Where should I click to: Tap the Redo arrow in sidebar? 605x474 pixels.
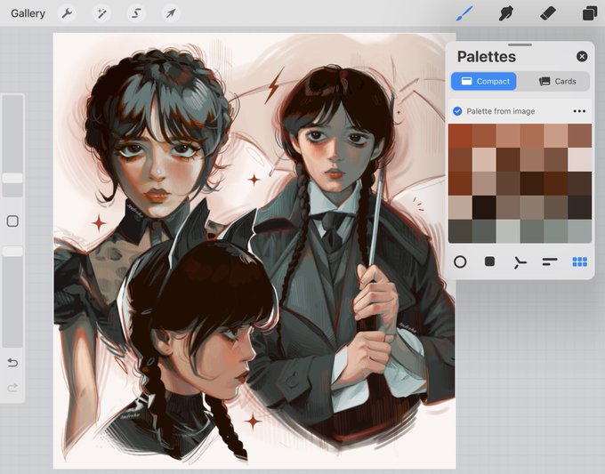12,387
